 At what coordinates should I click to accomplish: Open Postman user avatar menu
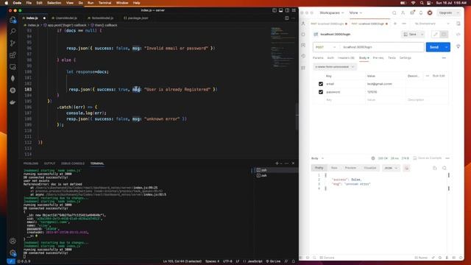point(430,13)
